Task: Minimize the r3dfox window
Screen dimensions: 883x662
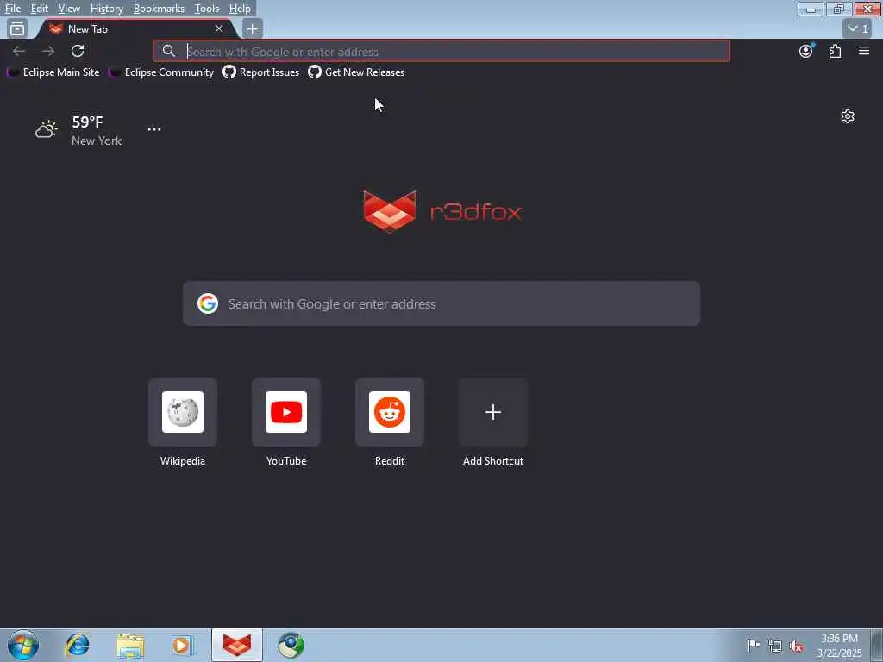Action: coord(811,9)
